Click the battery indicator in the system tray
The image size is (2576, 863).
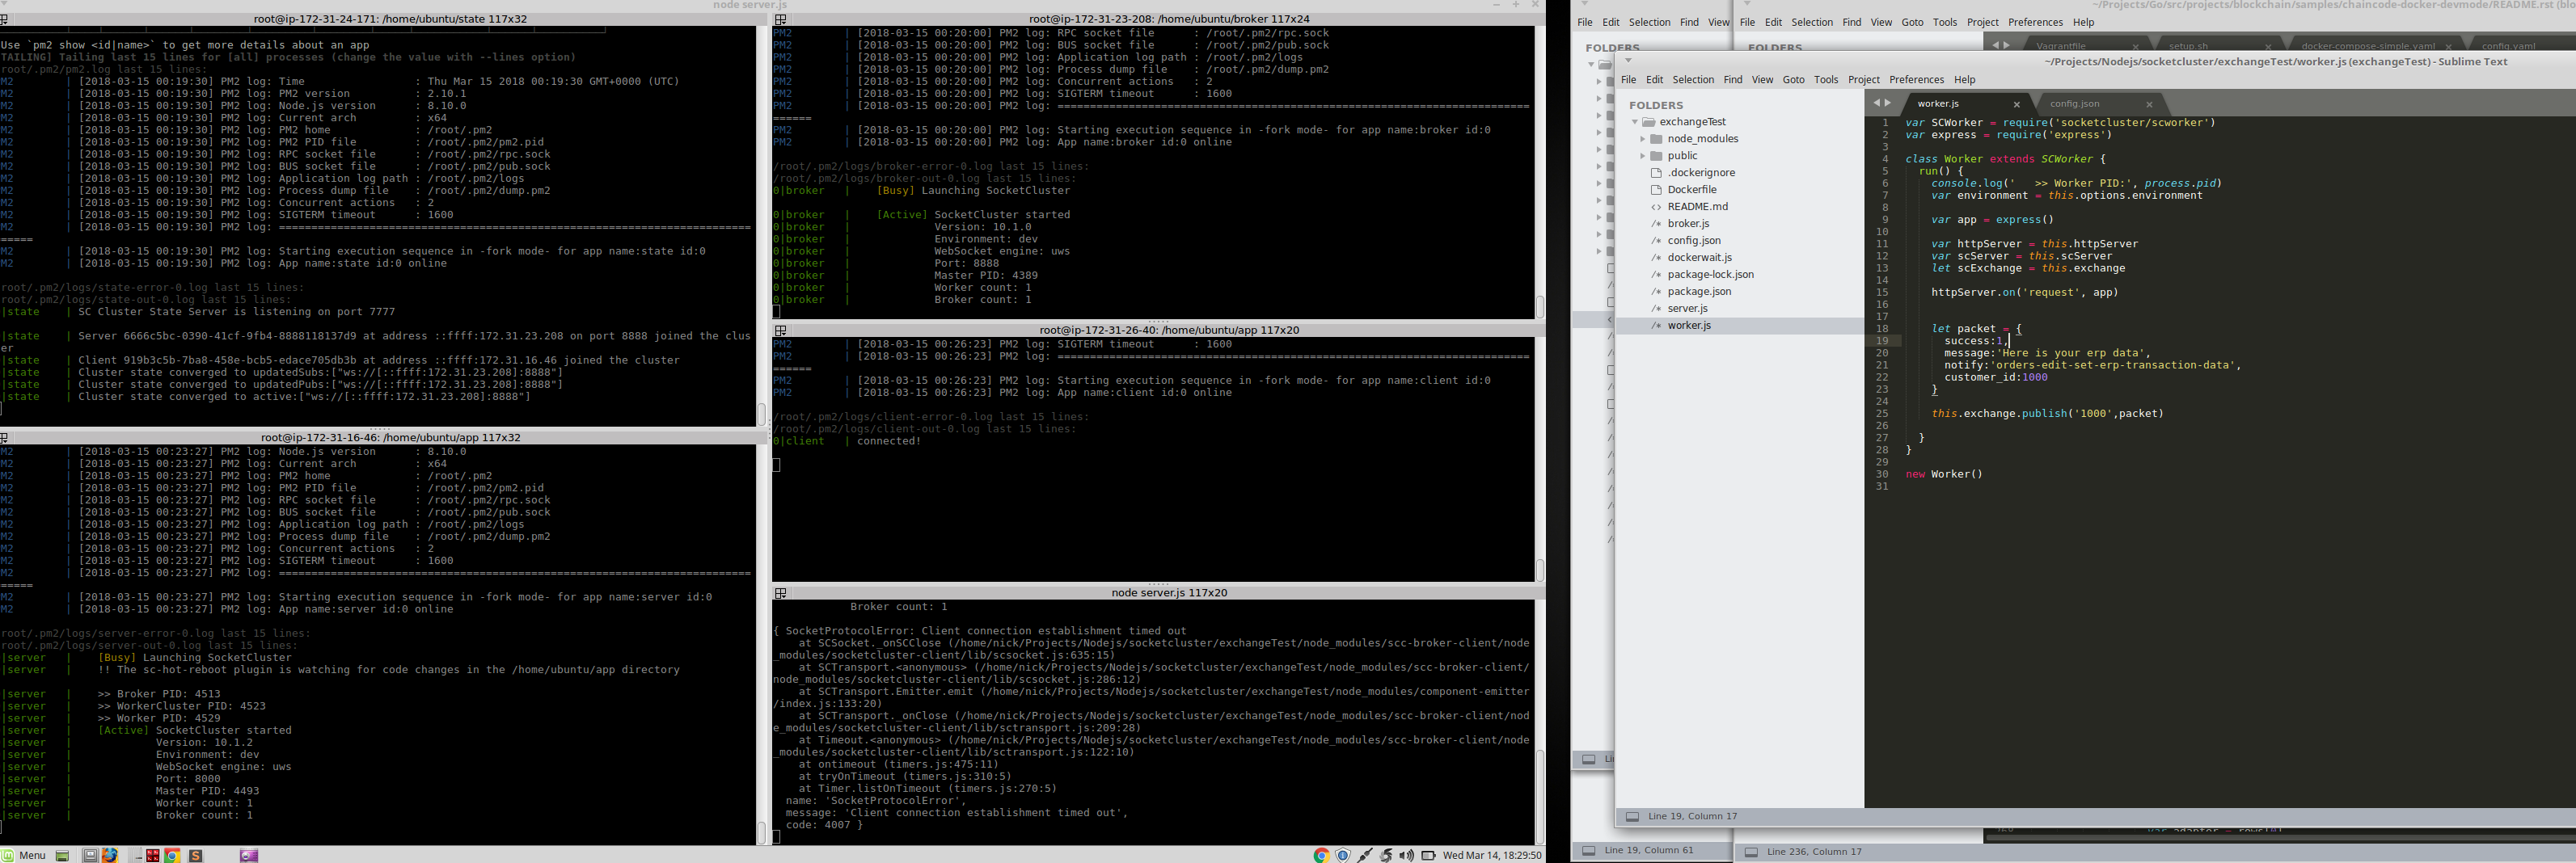click(1429, 855)
